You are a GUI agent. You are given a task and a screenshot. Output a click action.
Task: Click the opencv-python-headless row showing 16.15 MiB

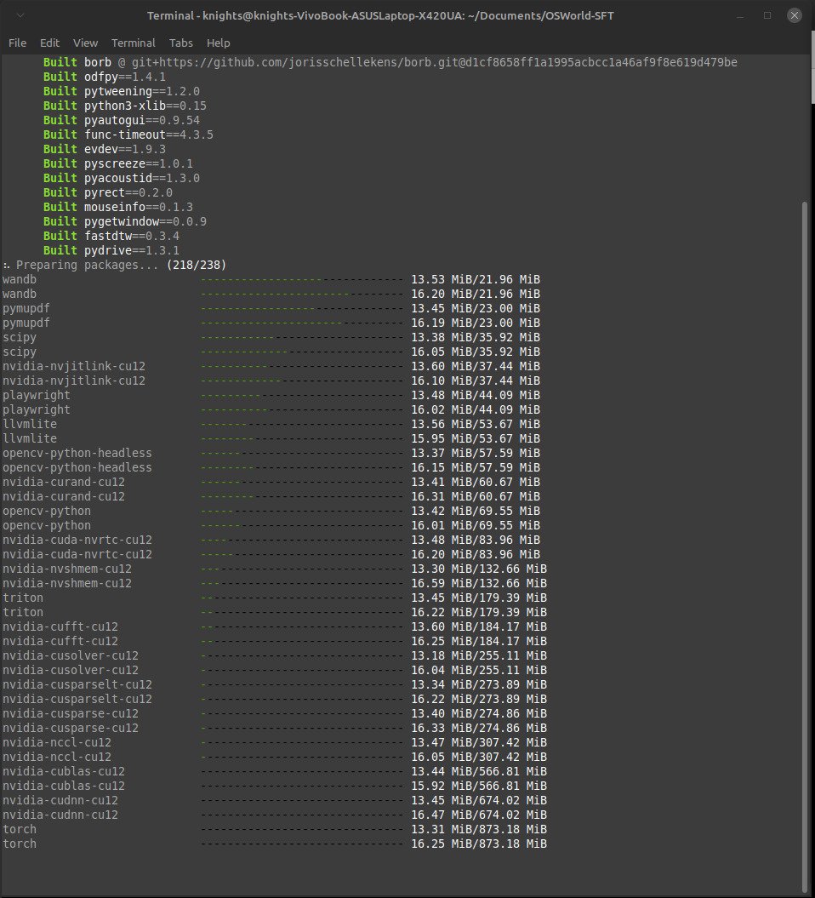coord(271,467)
